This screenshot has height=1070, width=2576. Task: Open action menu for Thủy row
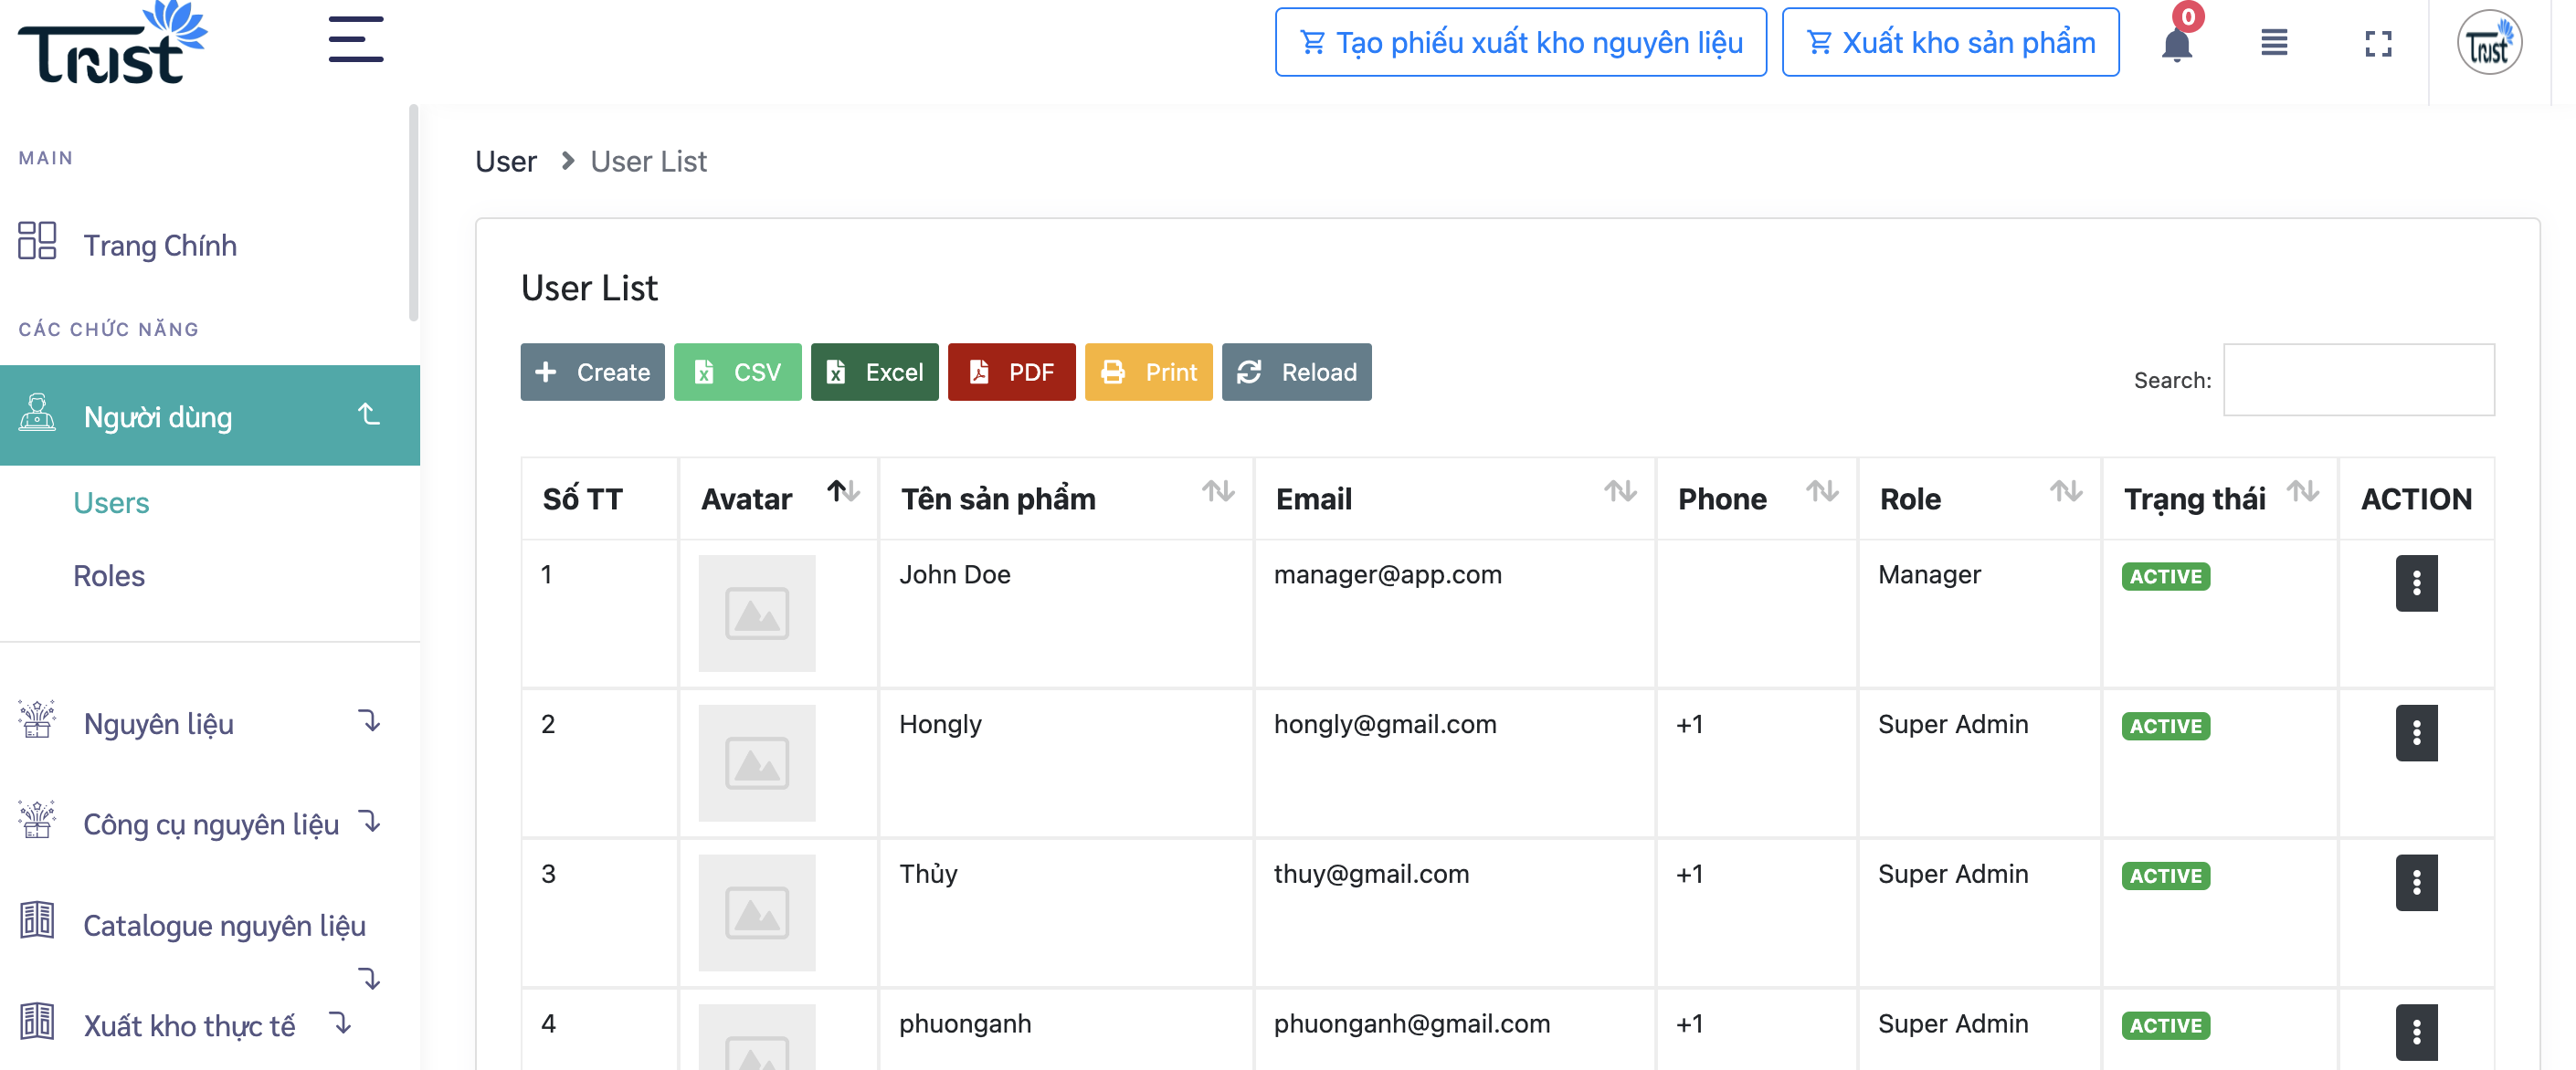(2416, 882)
